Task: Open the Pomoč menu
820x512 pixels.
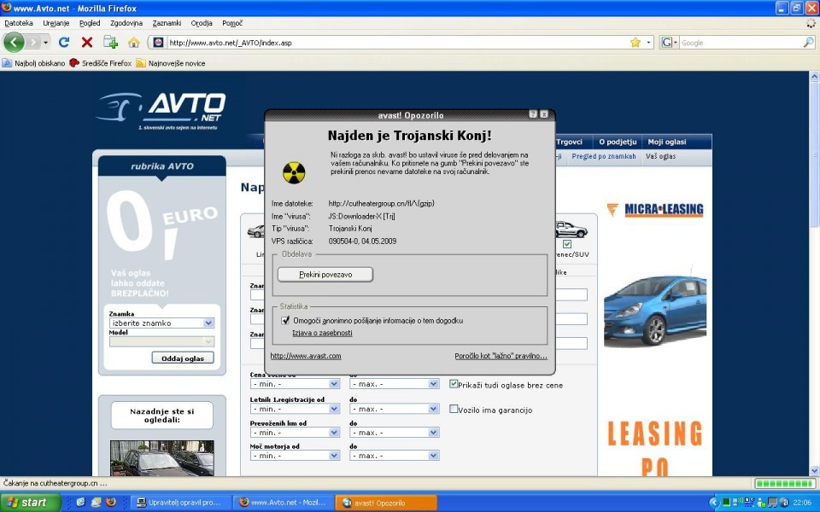Action: point(232,23)
